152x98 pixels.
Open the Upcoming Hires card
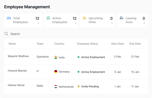98,20
